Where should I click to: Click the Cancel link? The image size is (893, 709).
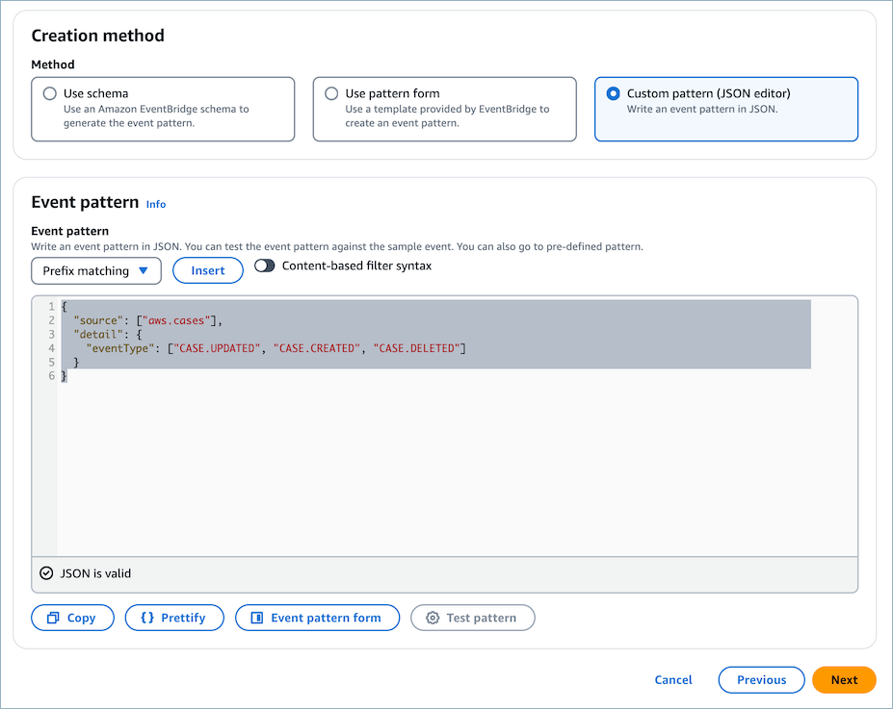(673, 680)
